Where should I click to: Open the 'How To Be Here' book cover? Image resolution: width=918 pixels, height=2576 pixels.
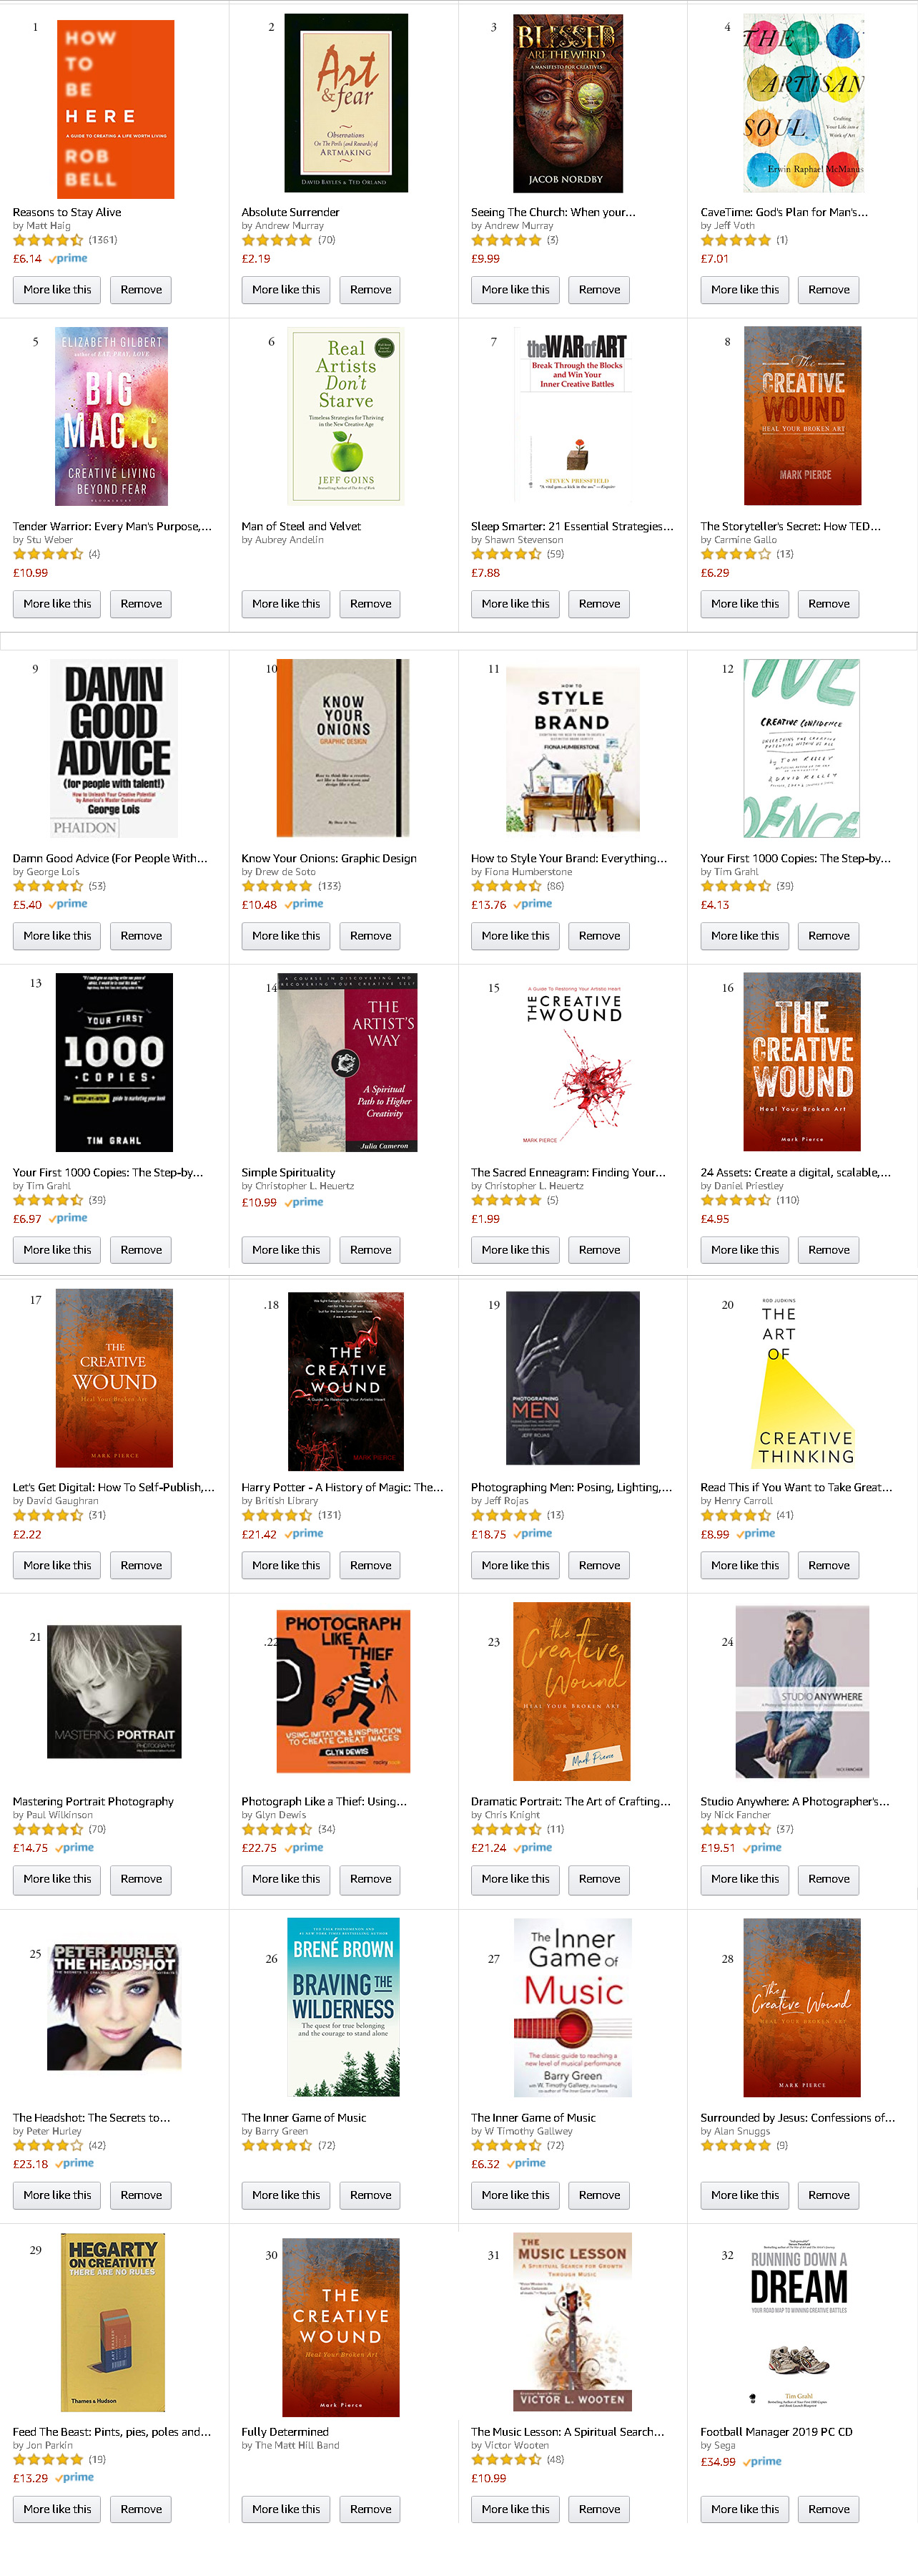[115, 109]
